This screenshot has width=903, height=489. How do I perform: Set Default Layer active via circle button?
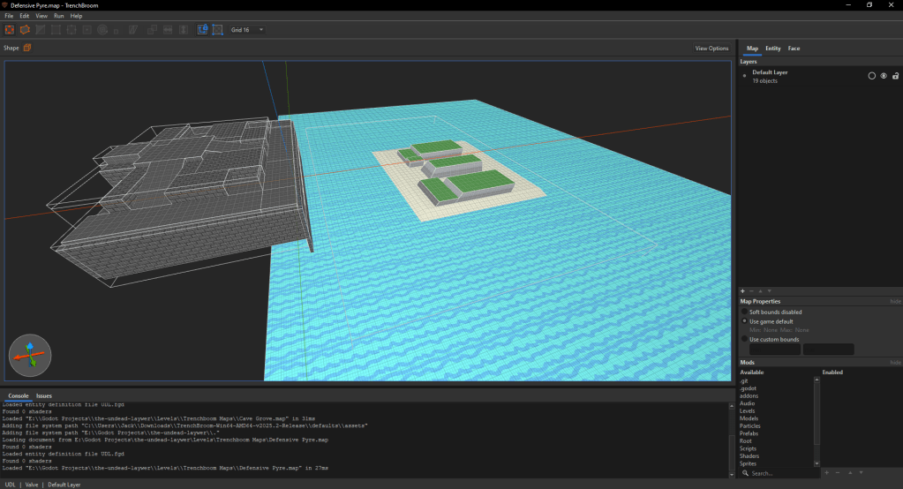coord(872,76)
